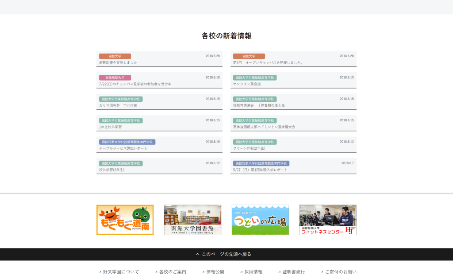
Task: Click the blue tag above テーブルサービス講座レポート
Action: point(127,142)
